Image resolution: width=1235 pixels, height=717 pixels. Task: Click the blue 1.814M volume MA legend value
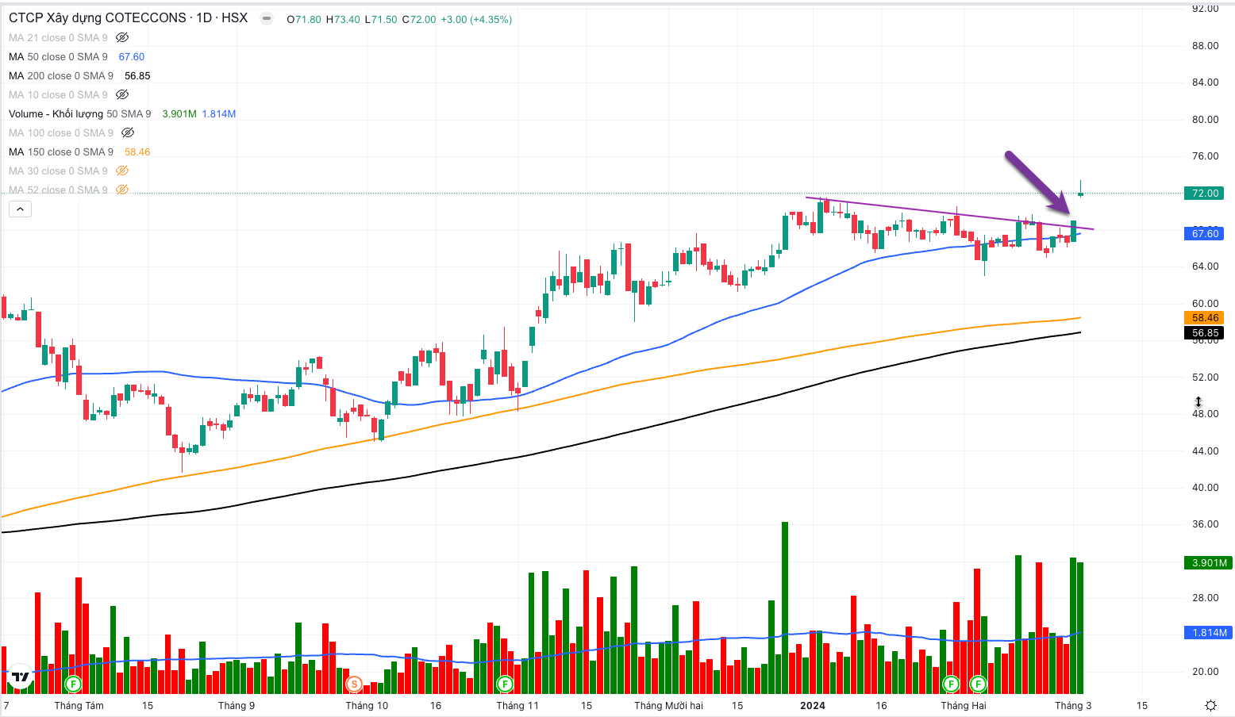pos(219,113)
